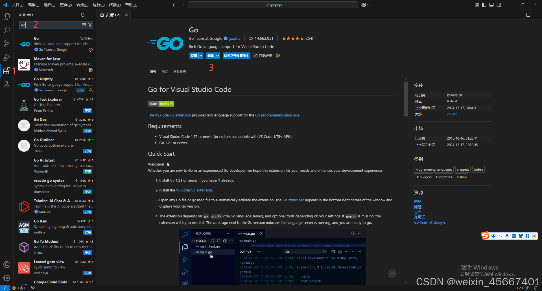Uncheck the 自动更新 checkbox
This screenshot has height=291, width=542.
[x=255, y=56]
